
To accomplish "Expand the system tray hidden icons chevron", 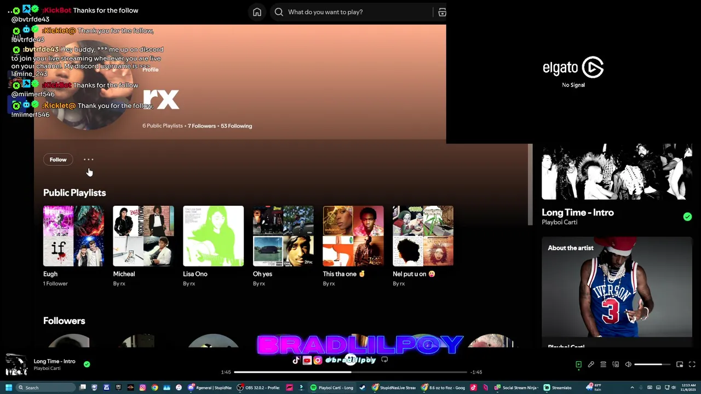I will pyautogui.click(x=632, y=387).
